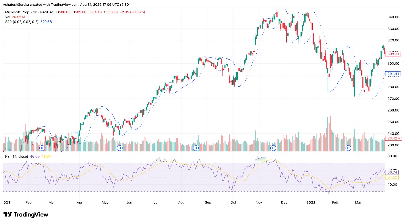Click the Jul label on time axis
This screenshot has width=406, height=223.
coord(156,202)
